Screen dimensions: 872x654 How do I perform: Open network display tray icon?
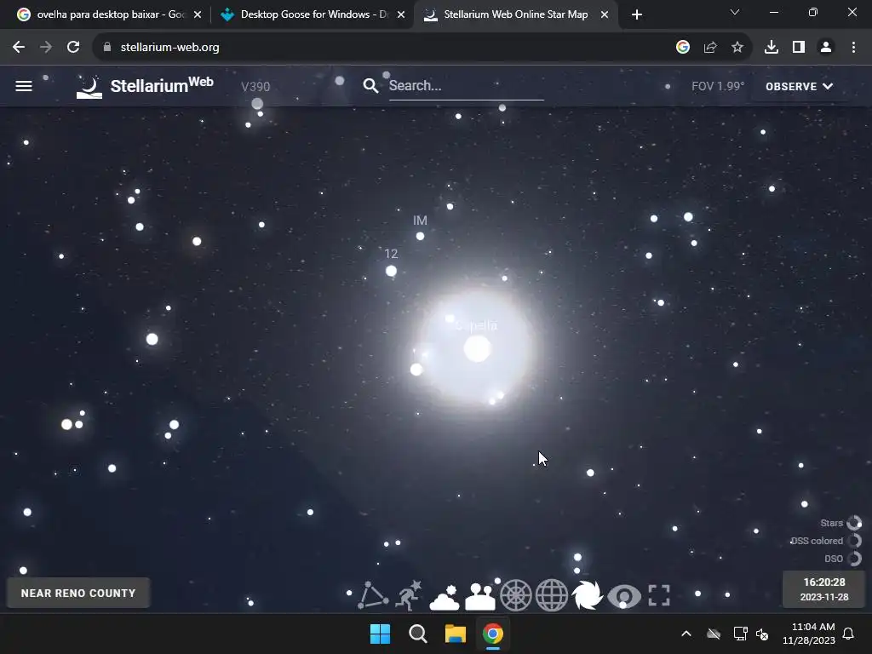(740, 634)
